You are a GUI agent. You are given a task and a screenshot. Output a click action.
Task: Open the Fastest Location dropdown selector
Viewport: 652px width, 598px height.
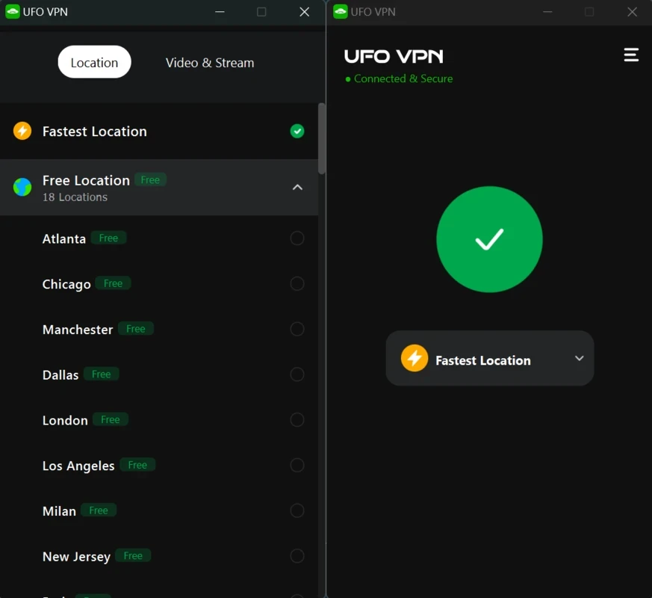pos(490,358)
